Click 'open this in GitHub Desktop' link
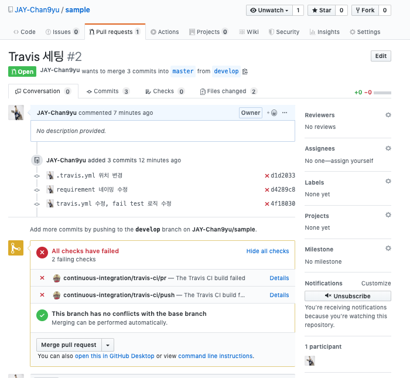Viewport: 410px width, 378px height. (115, 356)
